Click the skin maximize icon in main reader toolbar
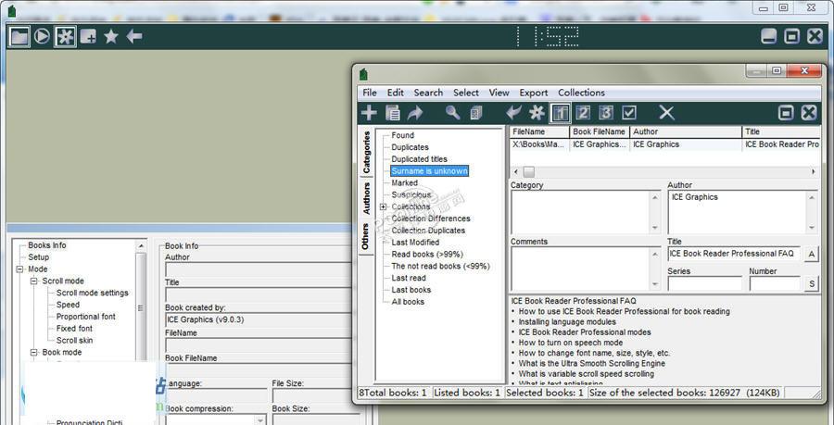 (792, 37)
